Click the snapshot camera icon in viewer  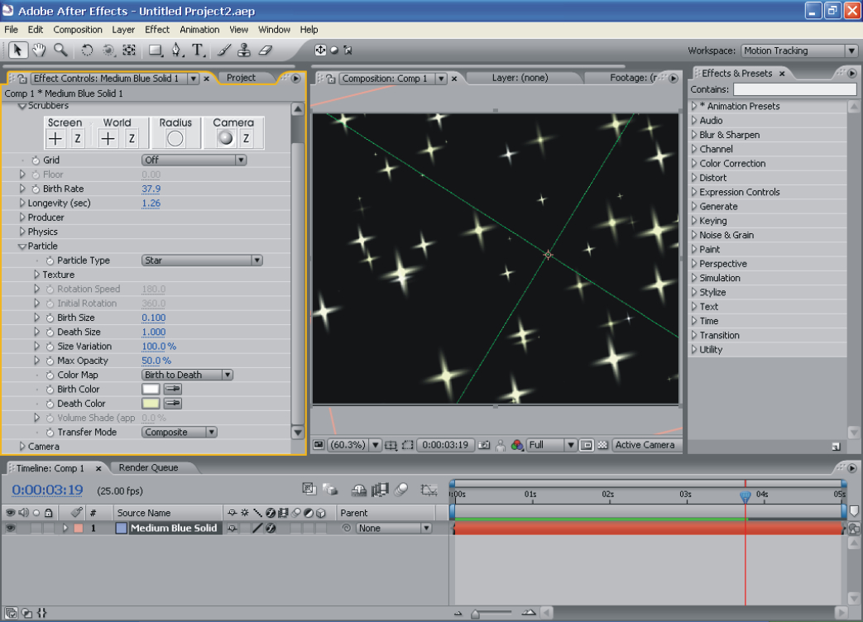click(x=484, y=445)
